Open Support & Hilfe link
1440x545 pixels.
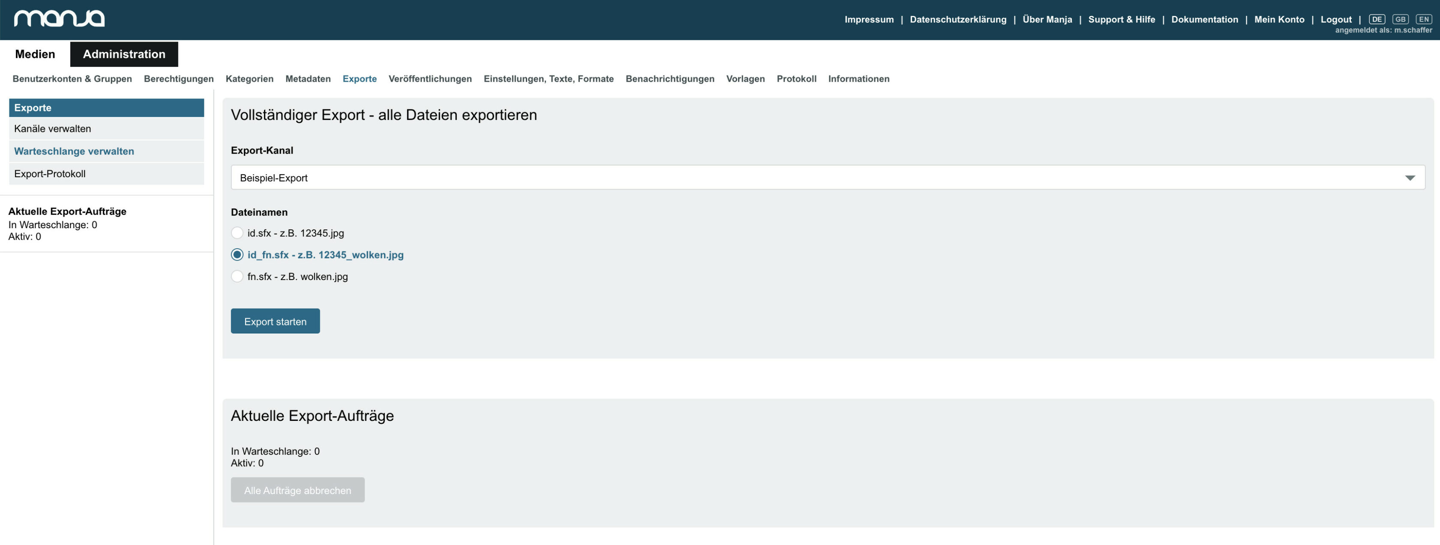pos(1122,20)
